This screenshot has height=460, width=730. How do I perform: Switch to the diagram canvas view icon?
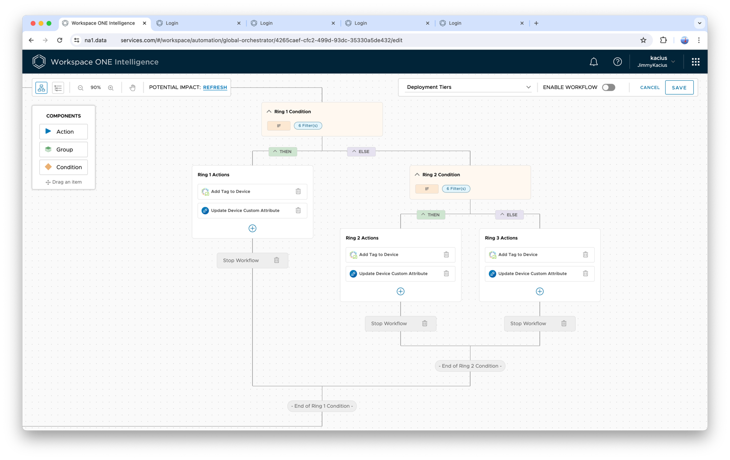click(41, 88)
